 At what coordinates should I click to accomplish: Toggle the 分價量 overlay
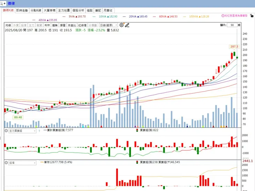point(93,25)
